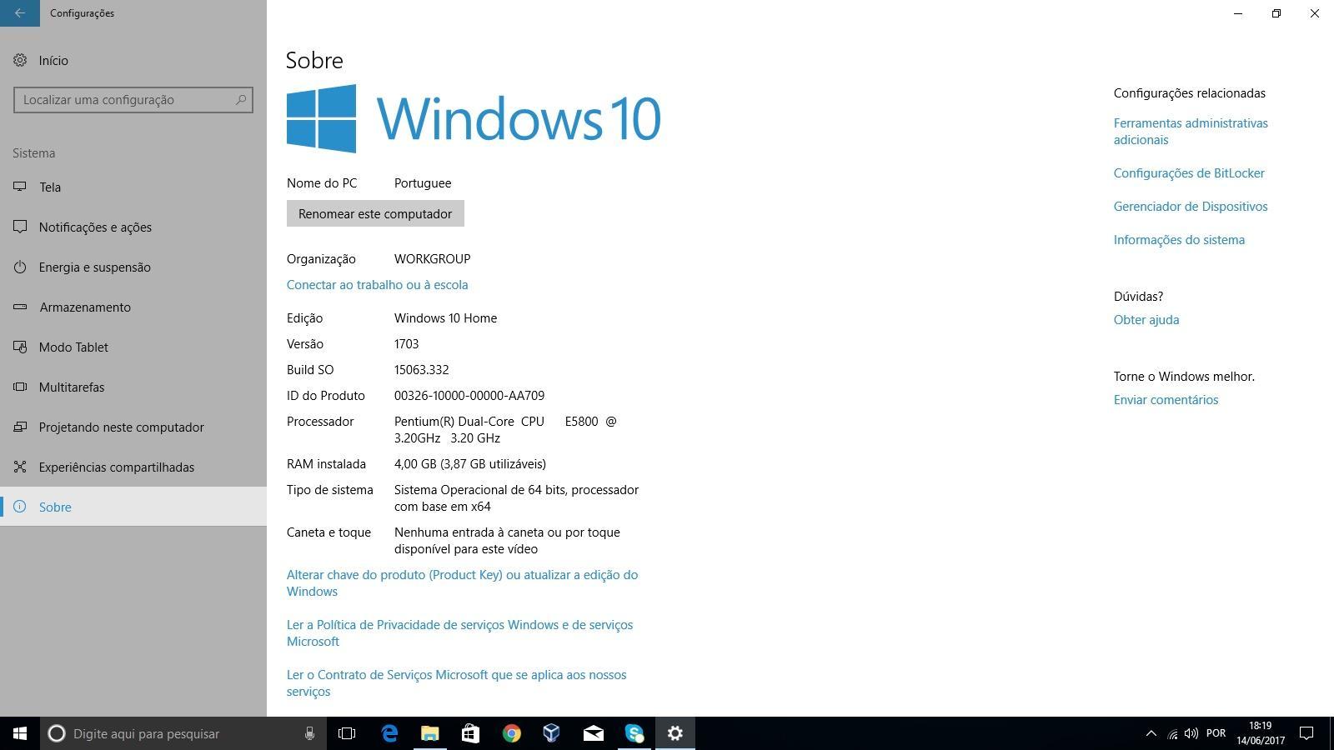The image size is (1334, 750).
Task: Open Ferramentas administrativas adicionais link
Action: click(1191, 132)
